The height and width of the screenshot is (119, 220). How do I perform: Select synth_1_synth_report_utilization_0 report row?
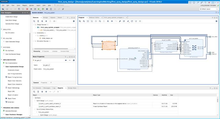tap(50, 103)
